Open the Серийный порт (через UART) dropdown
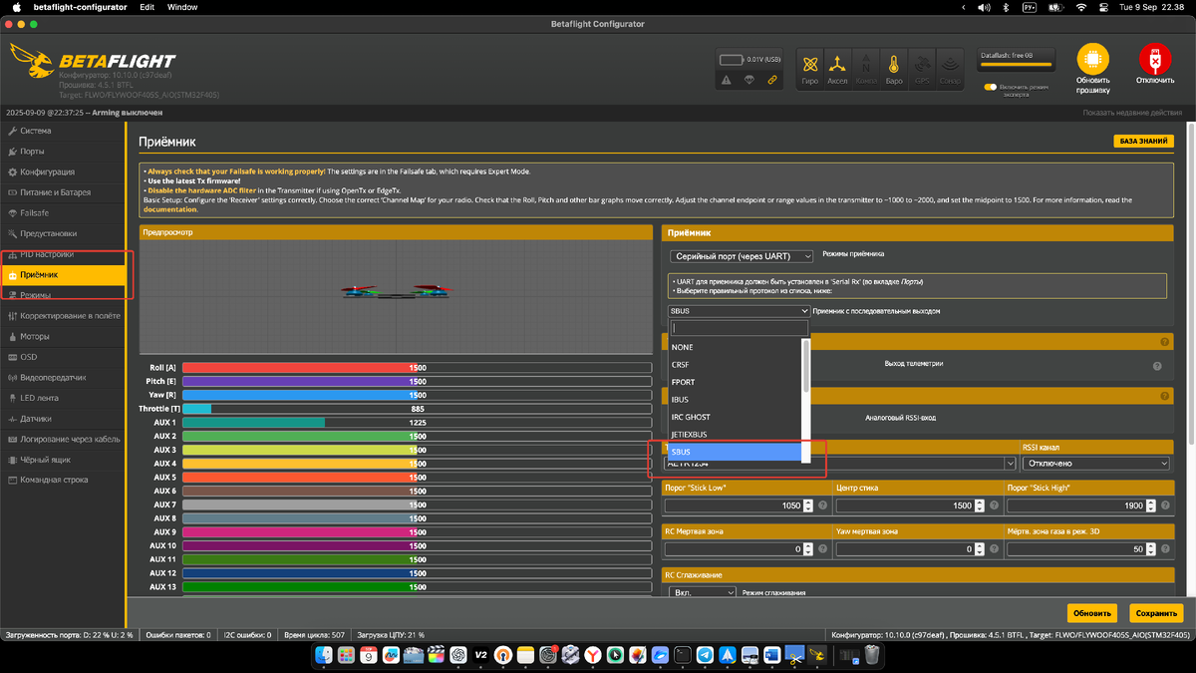 (x=741, y=256)
